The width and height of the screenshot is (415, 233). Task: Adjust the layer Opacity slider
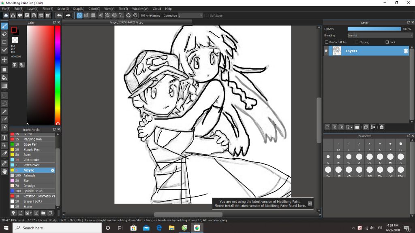point(374,29)
